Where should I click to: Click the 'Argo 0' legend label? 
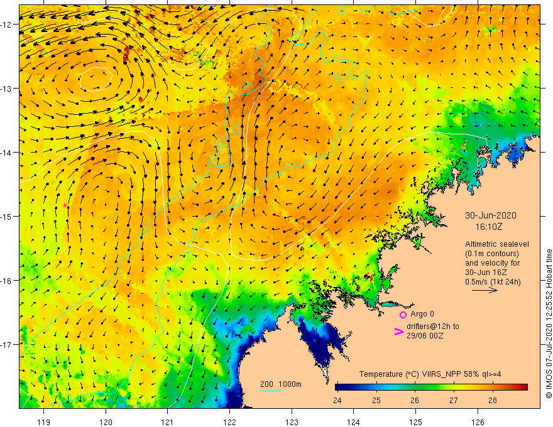pyautogui.click(x=422, y=314)
